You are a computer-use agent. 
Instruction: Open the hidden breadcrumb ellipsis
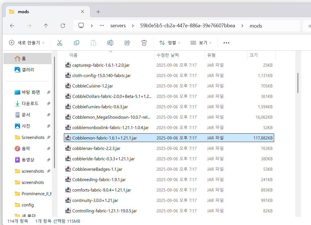(x=102, y=26)
